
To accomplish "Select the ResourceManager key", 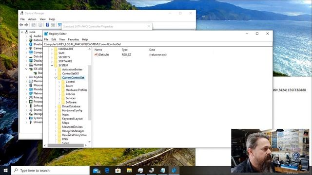I will click(73, 131).
